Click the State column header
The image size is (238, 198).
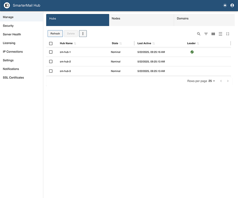pyautogui.click(x=115, y=43)
